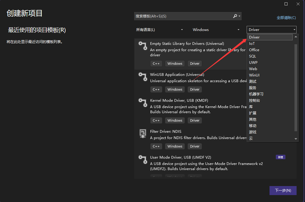The height and width of the screenshot is (202, 305).
Task: Select 库 from the project type list
Action: [270, 107]
